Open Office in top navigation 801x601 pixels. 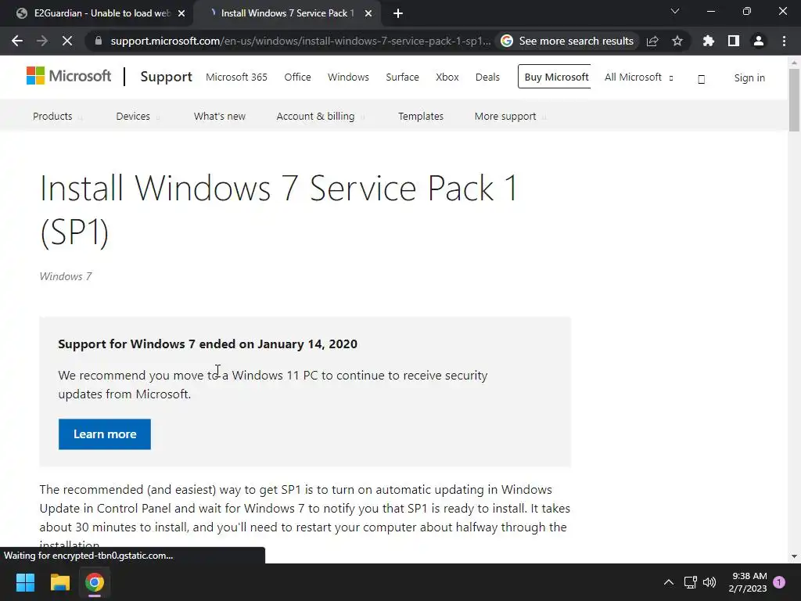[x=297, y=77]
